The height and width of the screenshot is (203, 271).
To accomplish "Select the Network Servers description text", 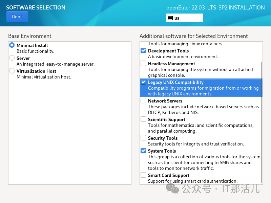I will pos(203,110).
